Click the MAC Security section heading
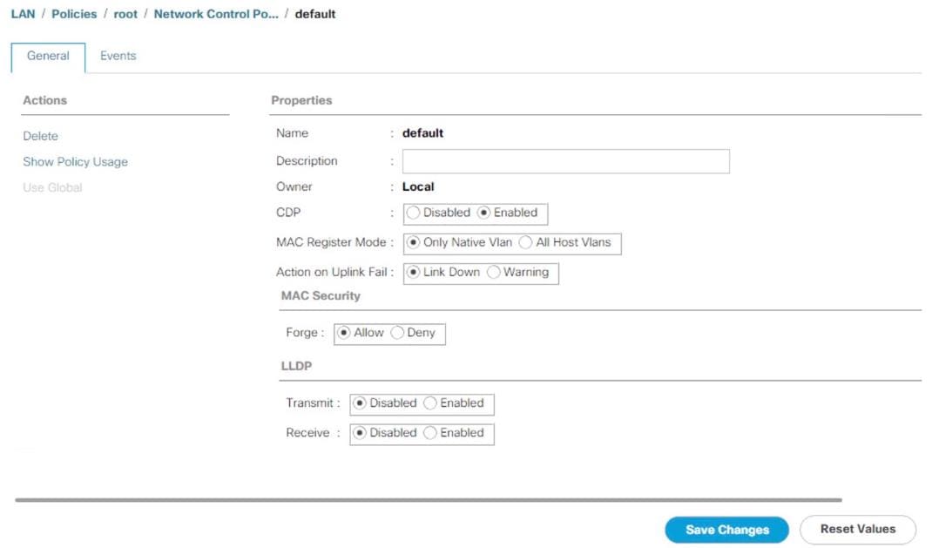This screenshot has height=548, width=932. click(x=321, y=296)
